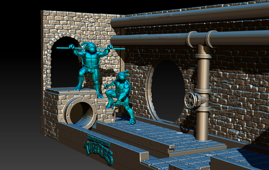Click the left pipe clamp ring on lower pipe

click(192, 39)
